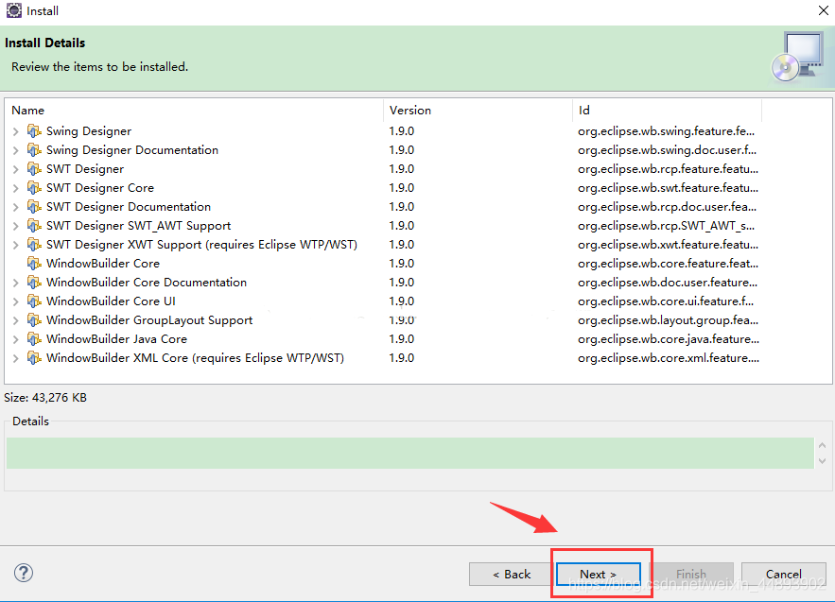This screenshot has width=835, height=602.
Task: Click the SWT Designer Documentation feature icon
Action: [x=34, y=206]
